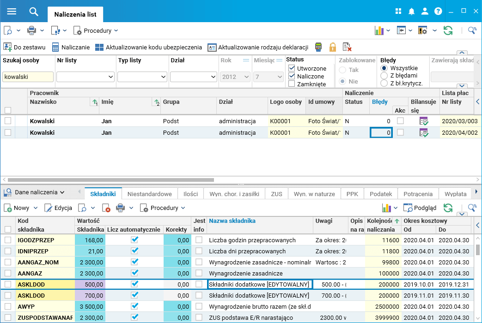Open the ZUS tab
482x323 pixels.
pyautogui.click(x=277, y=194)
